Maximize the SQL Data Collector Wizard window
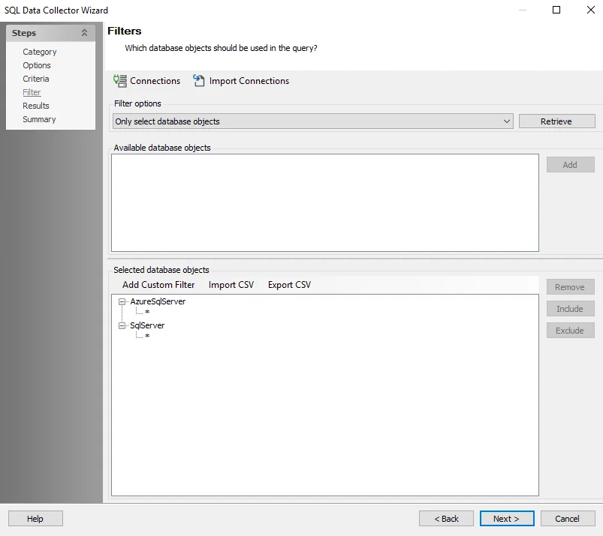603x536 pixels. [556, 10]
